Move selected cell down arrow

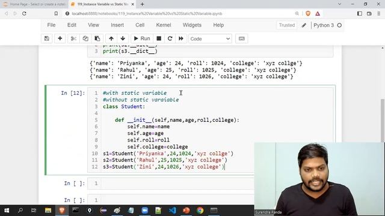[123, 38]
